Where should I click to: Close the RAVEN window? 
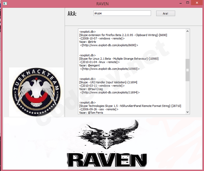click(x=197, y=3)
